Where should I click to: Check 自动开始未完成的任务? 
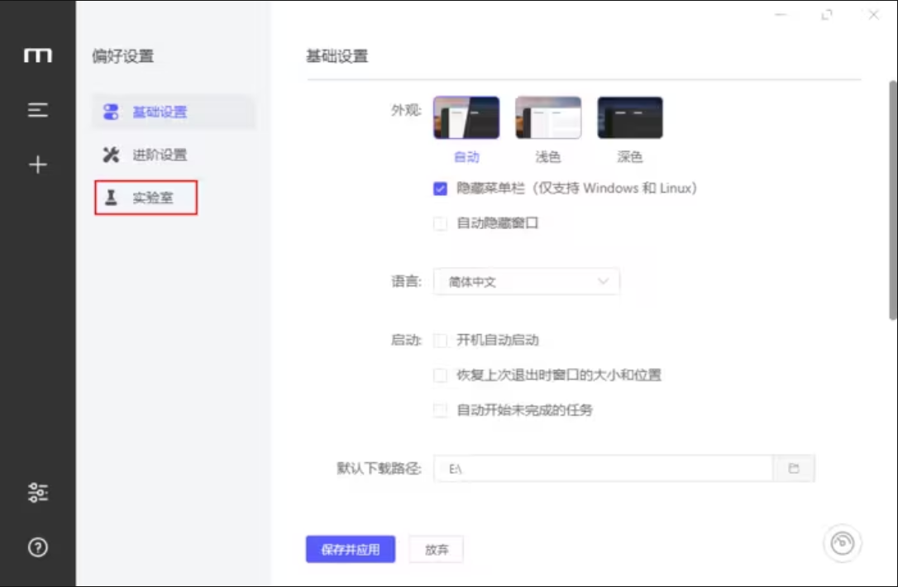[440, 410]
